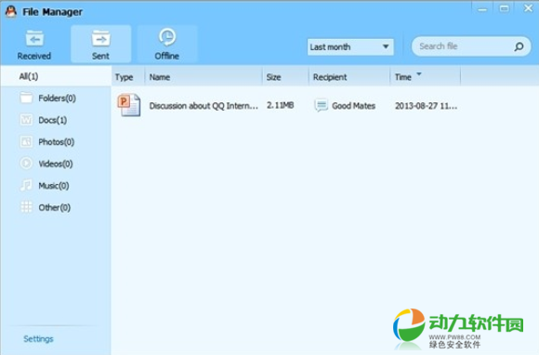Select the Other(0) category label
Screen dimensions: 539x355
tap(54, 207)
